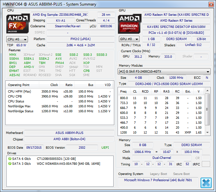Open the CPU #0 selector dropdown
This screenshot has width=216, height=192.
point(17,39)
